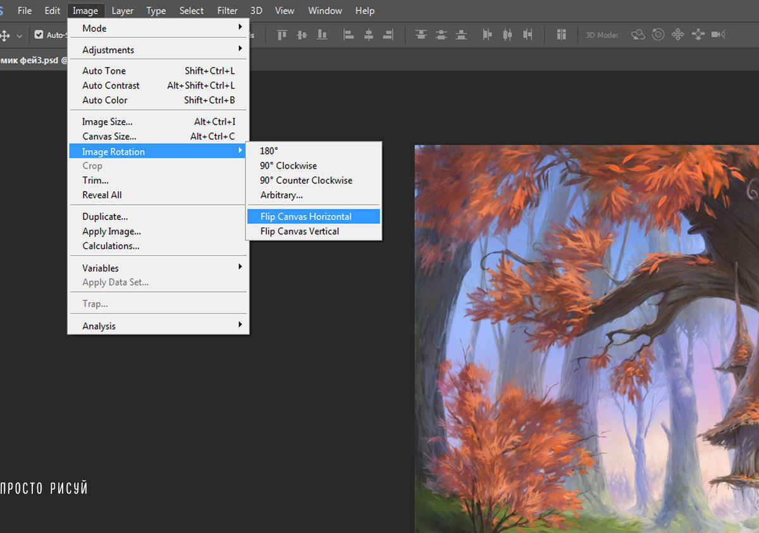Click the Distribute left edges icon
759x533 pixels.
point(487,35)
